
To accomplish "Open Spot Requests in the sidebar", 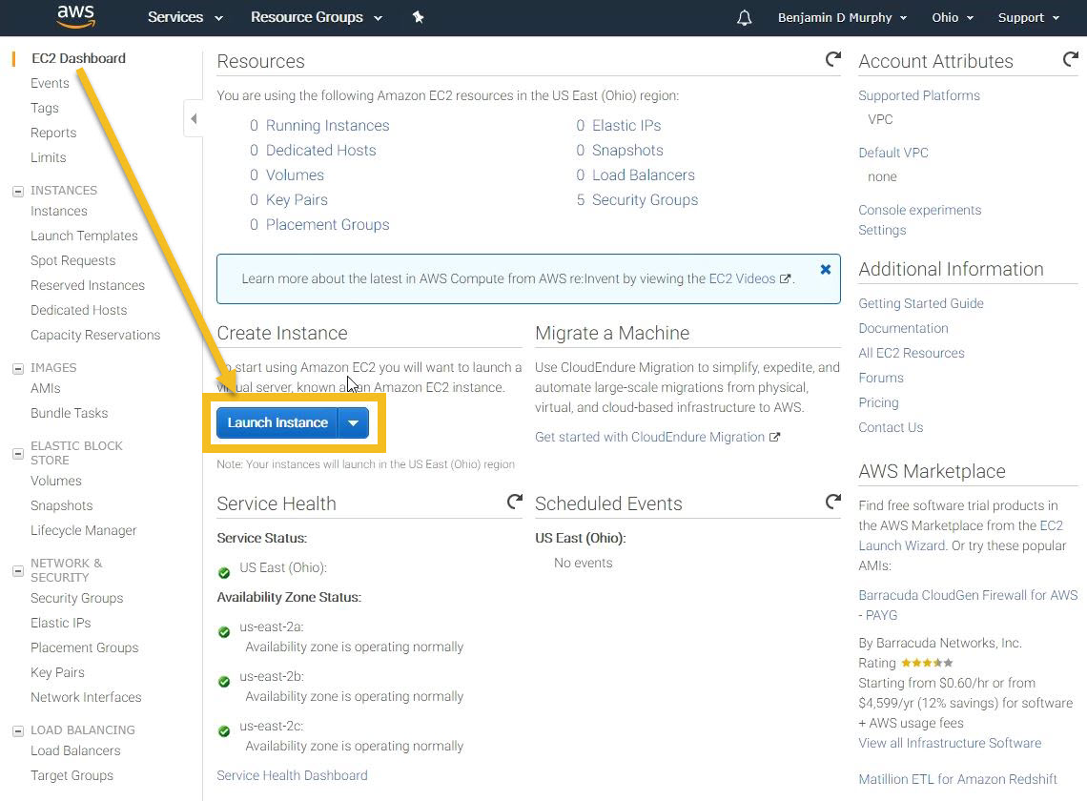I will (72, 260).
